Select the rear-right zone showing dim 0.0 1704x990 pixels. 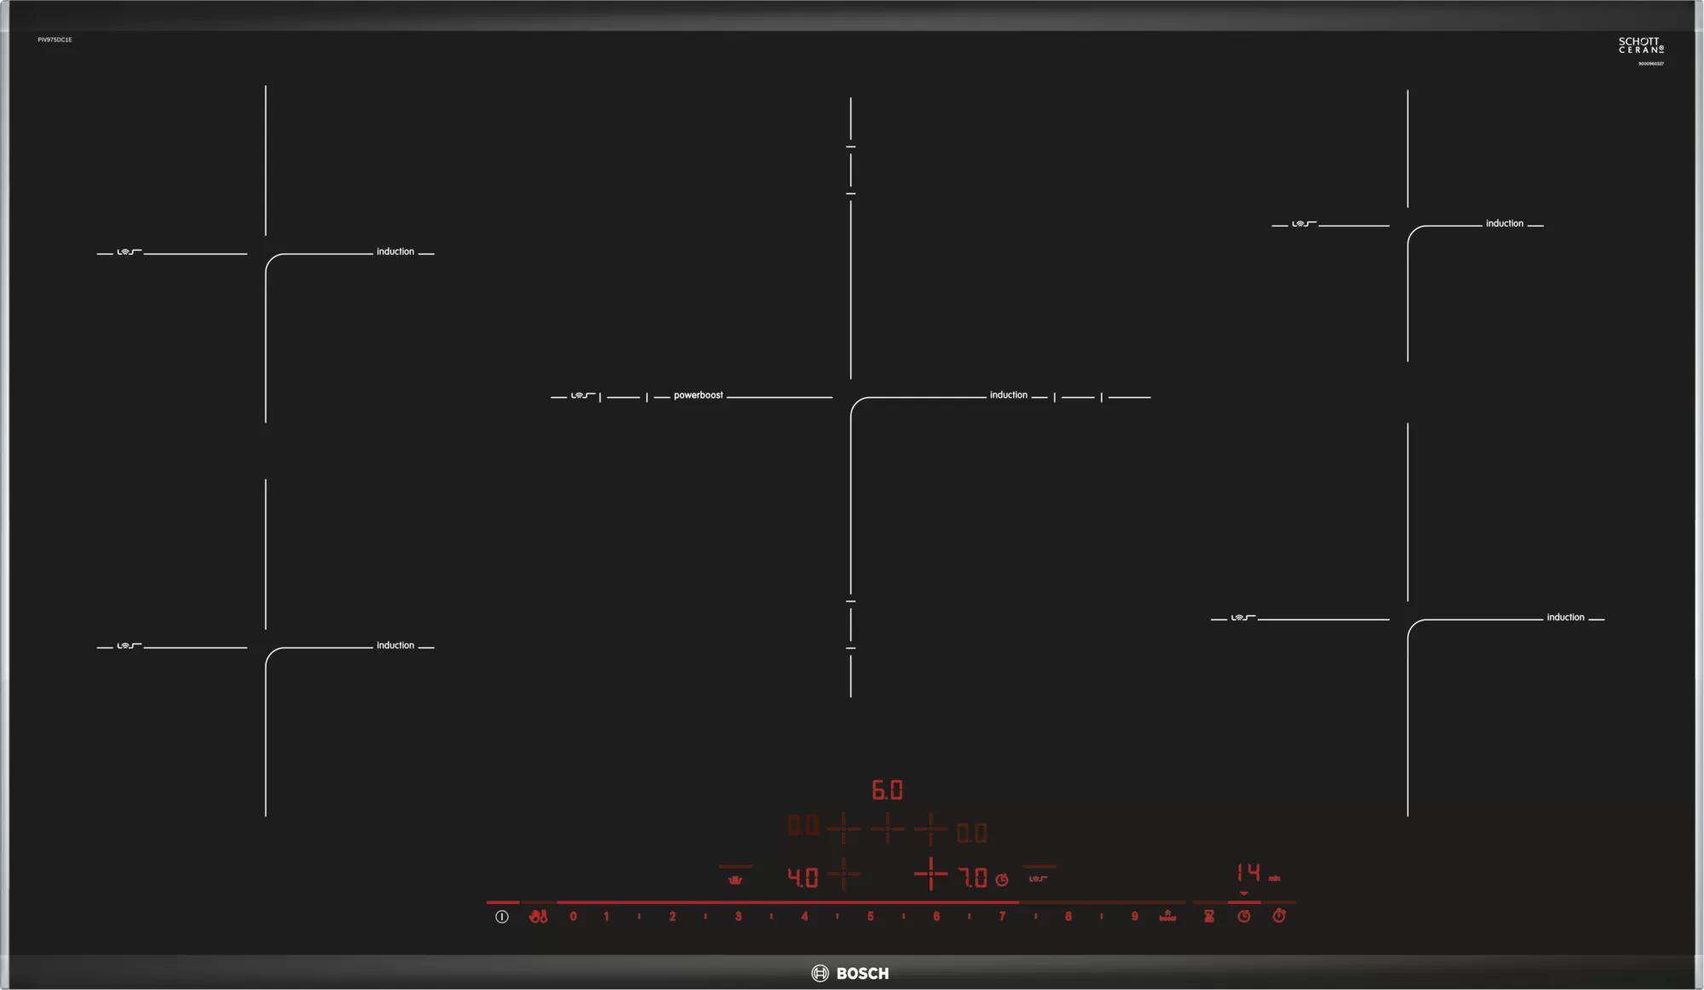pos(971,832)
